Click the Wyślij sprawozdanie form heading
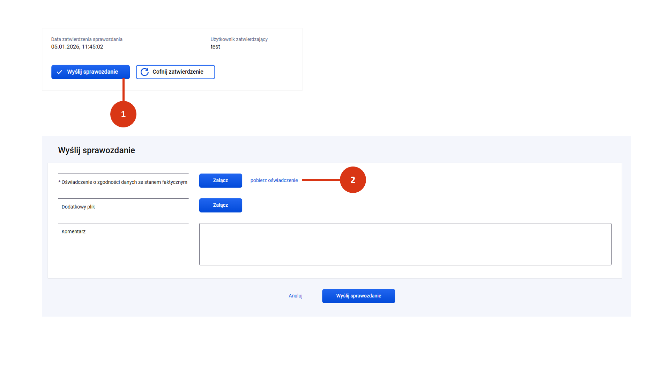 [96, 150]
